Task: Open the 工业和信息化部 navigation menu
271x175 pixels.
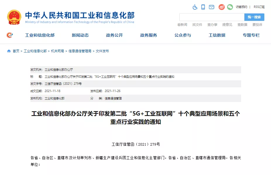Action: [x=40, y=35]
